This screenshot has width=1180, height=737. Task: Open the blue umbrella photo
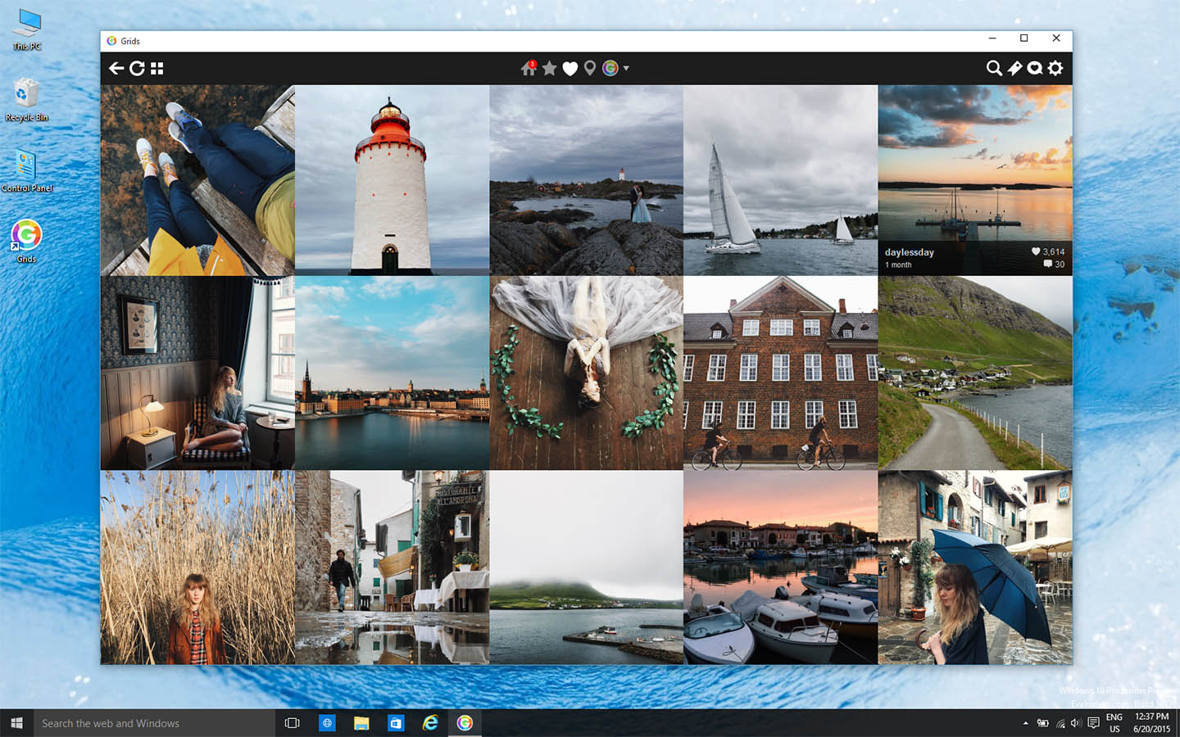point(975,567)
